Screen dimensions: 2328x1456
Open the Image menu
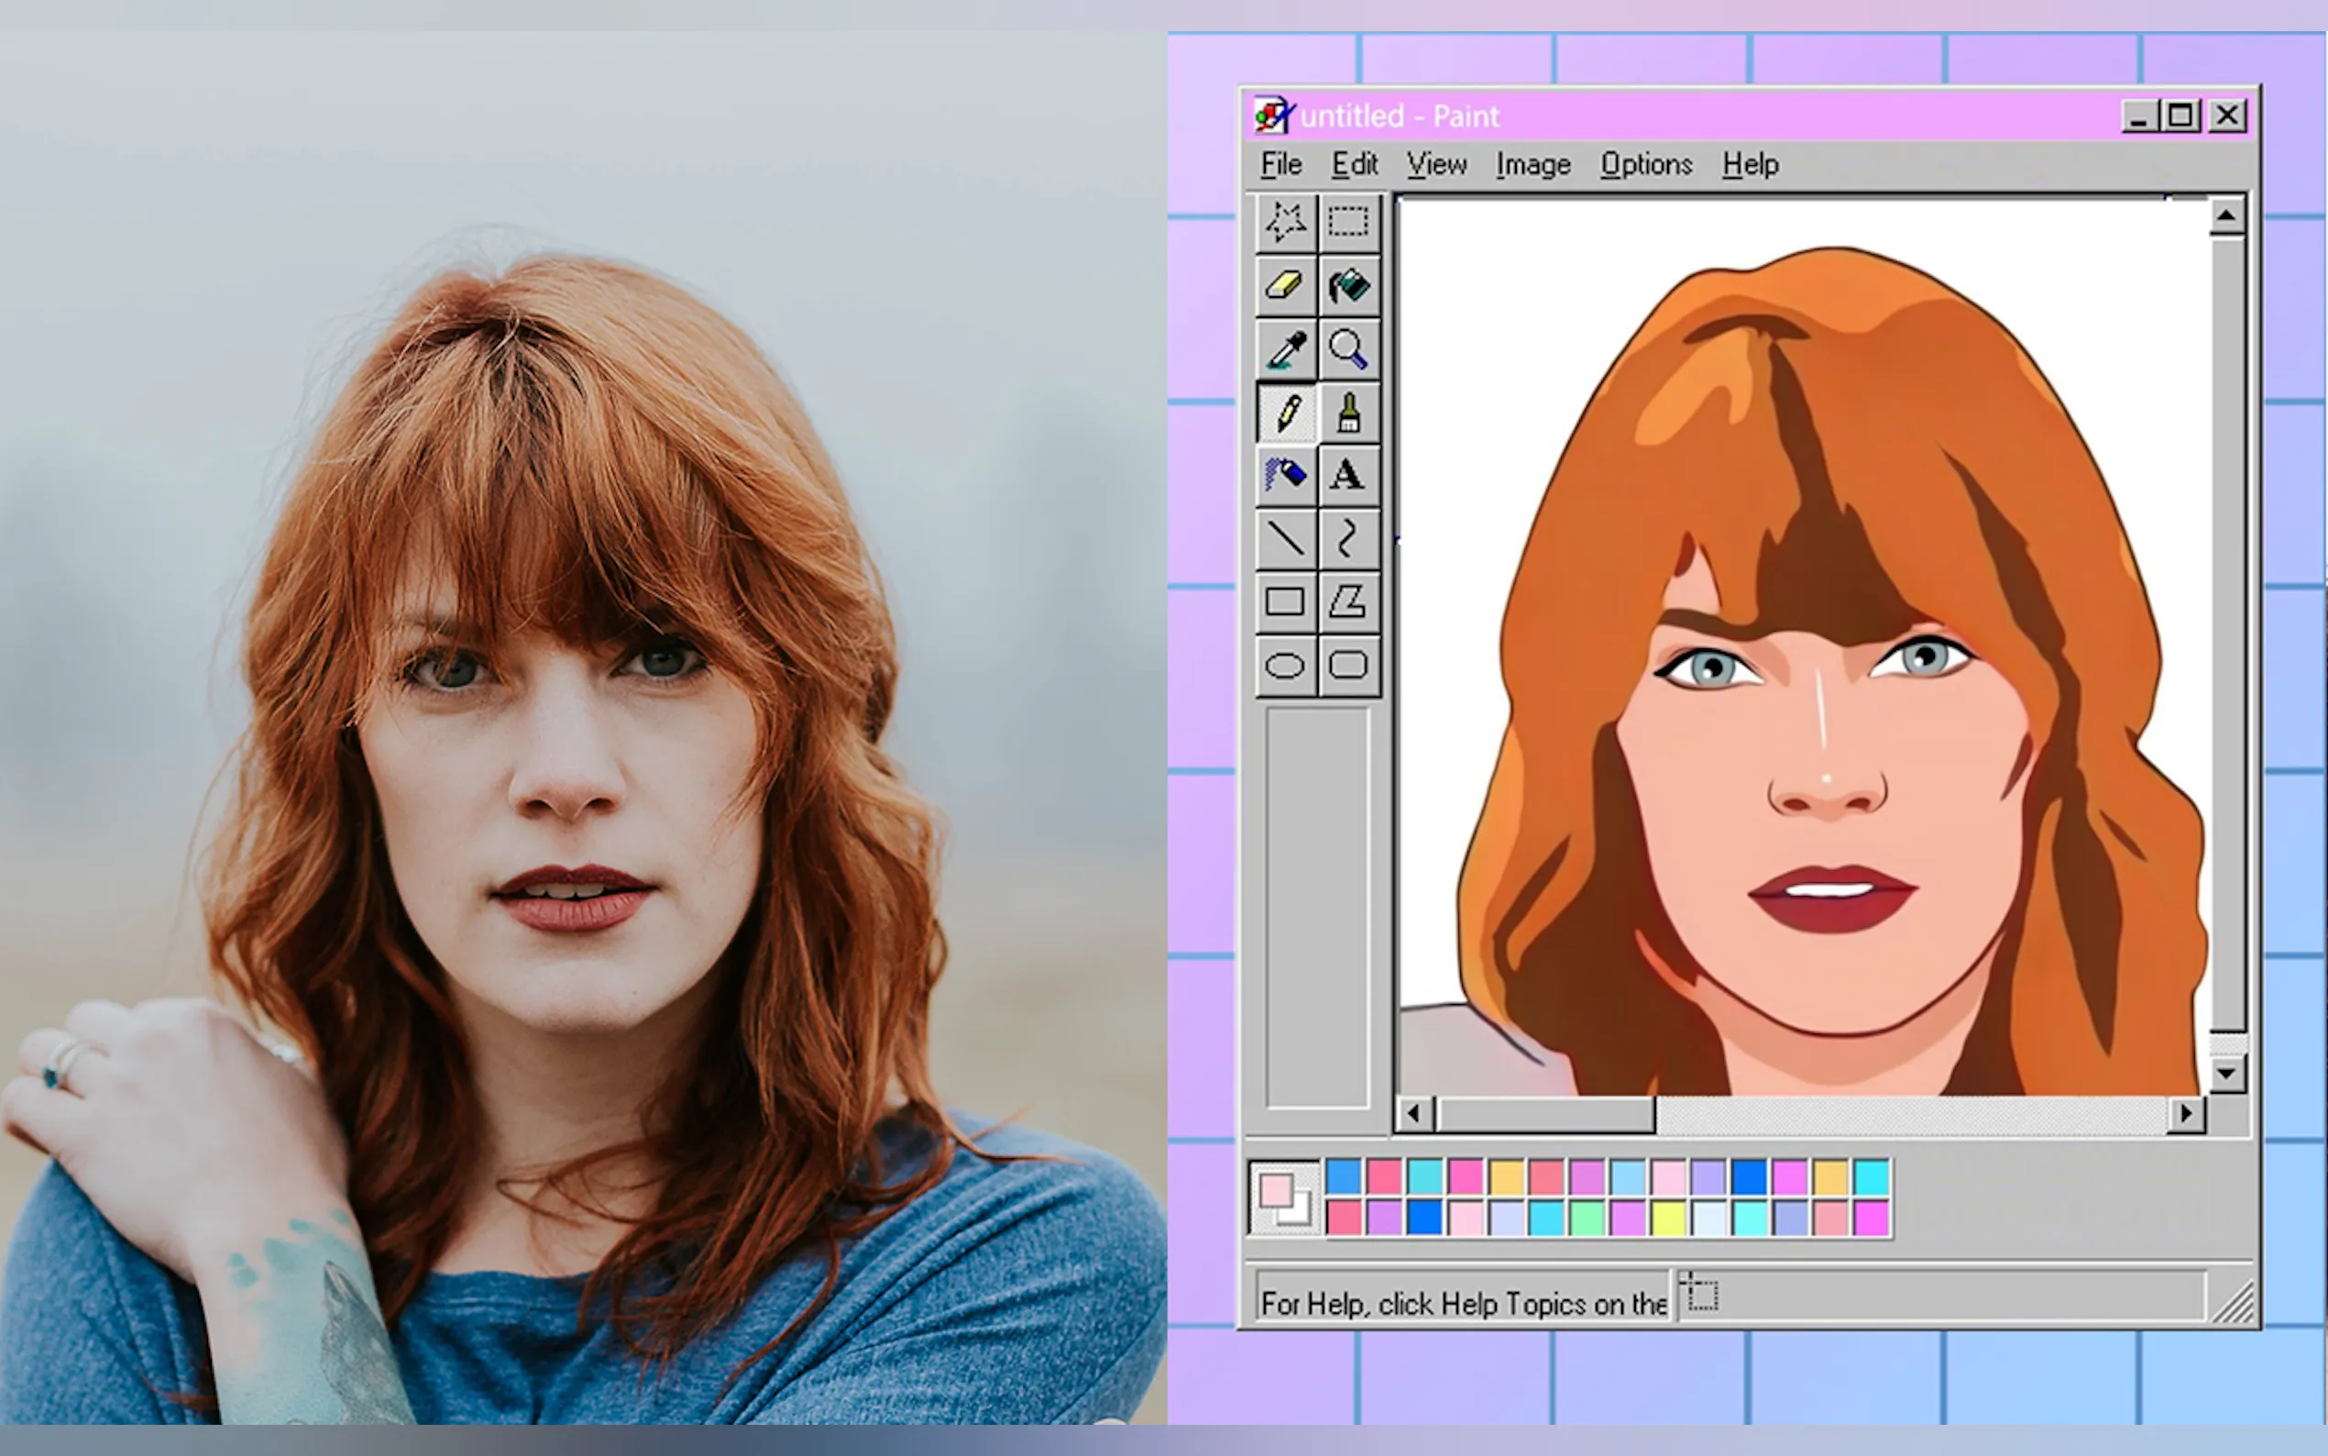(x=1533, y=165)
